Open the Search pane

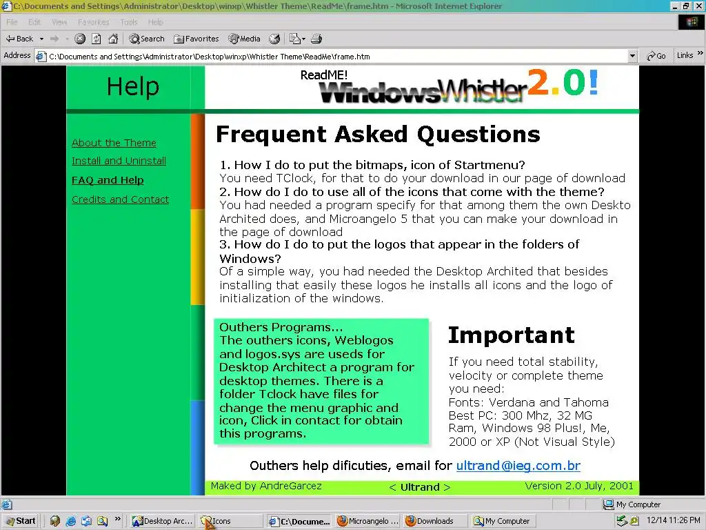click(147, 39)
